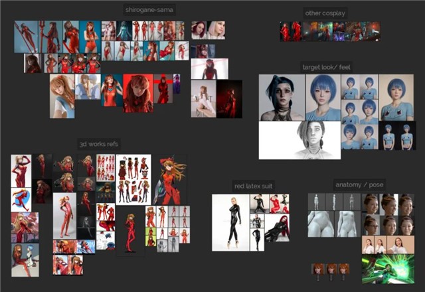The width and height of the screenshot is (425, 292).
Task: Pick the dark-background pair of blue-haired figures
Action: 397,135
